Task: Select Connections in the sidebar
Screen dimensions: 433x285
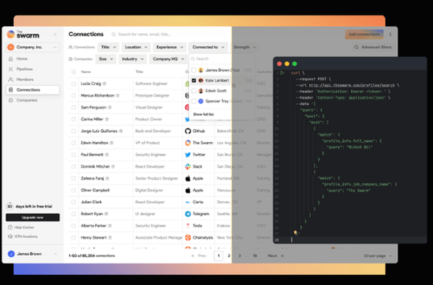Action: [32, 90]
